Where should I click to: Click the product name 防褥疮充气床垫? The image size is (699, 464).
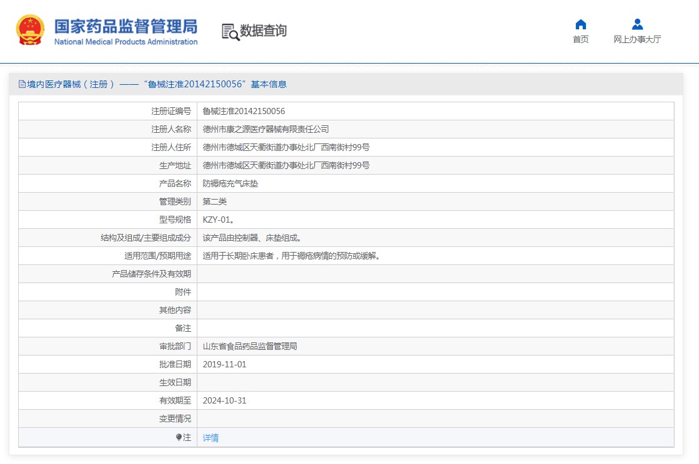[230, 183]
